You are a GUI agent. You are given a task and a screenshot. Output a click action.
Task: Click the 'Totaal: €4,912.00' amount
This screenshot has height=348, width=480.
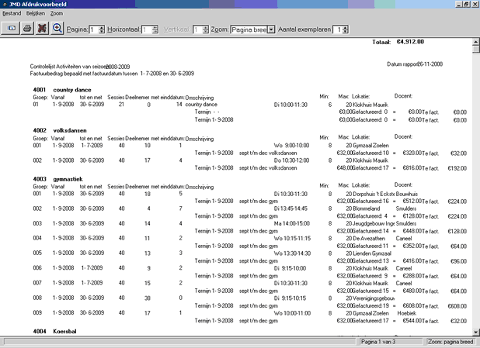click(x=398, y=42)
